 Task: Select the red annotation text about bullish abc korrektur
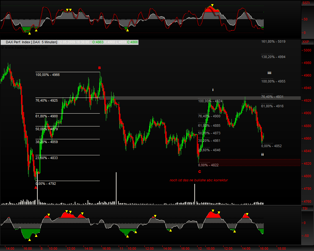coord(199,180)
